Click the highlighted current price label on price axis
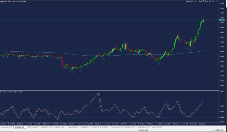The image size is (227, 132). pos(222,20)
